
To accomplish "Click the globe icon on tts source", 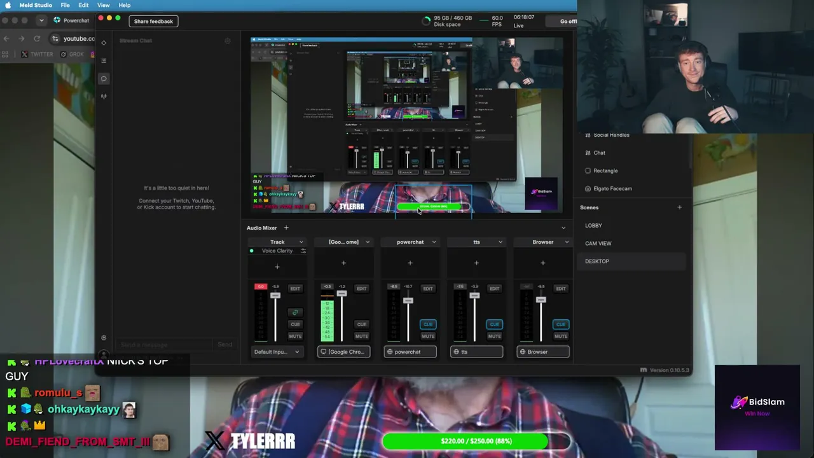I will pos(456,352).
